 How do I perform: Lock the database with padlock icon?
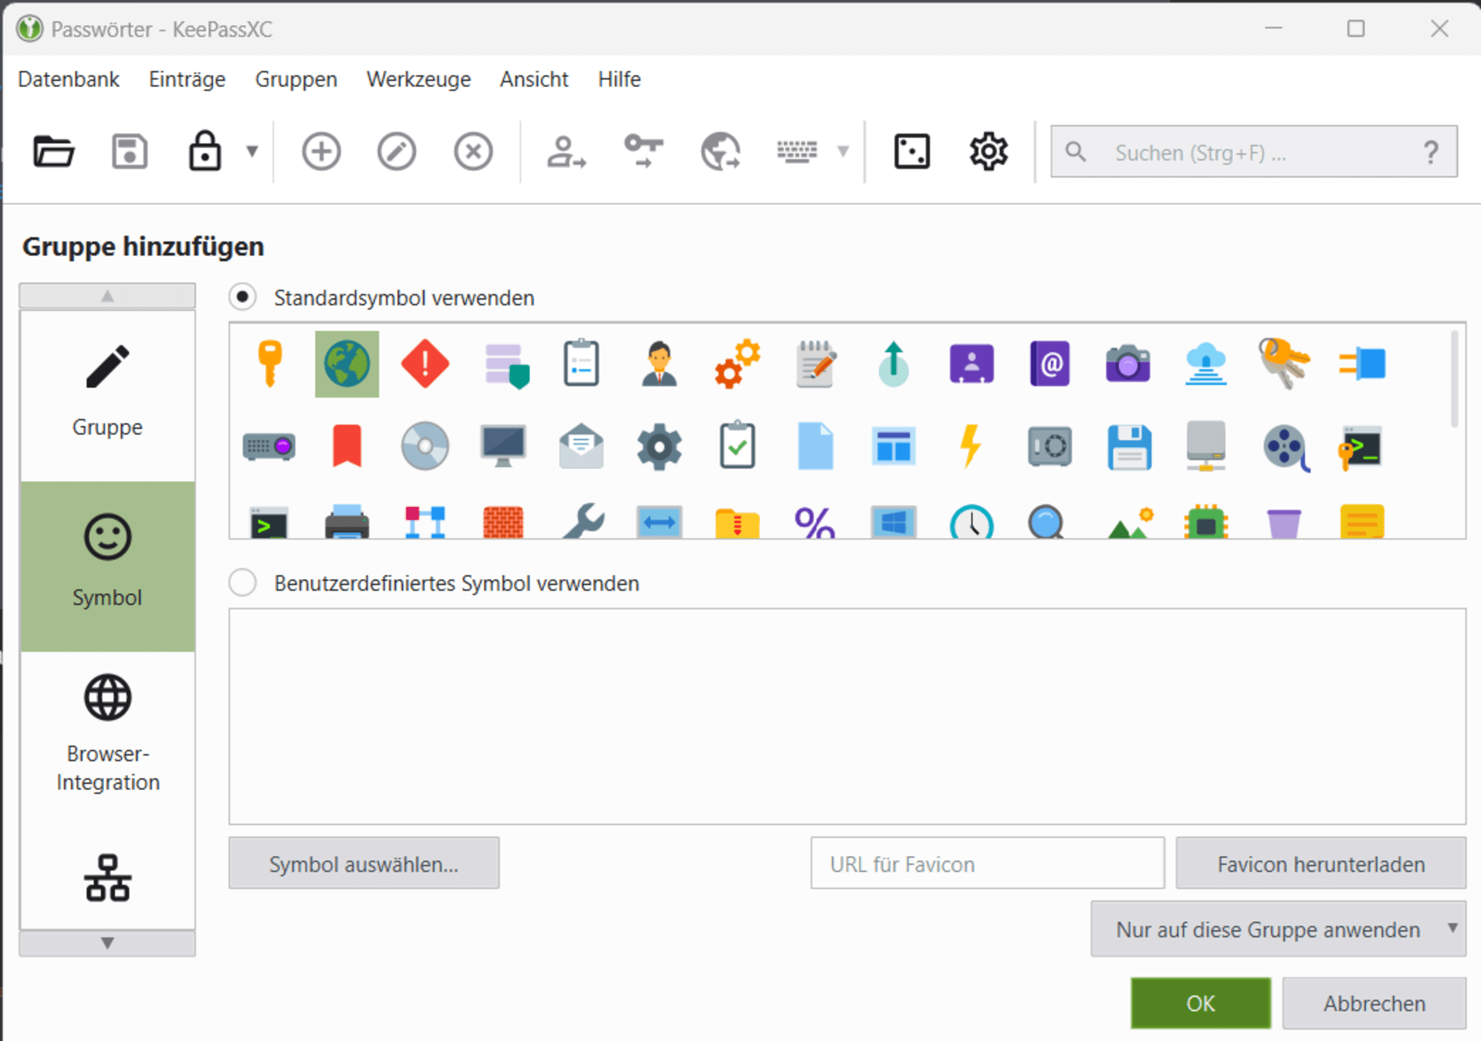[x=205, y=152]
